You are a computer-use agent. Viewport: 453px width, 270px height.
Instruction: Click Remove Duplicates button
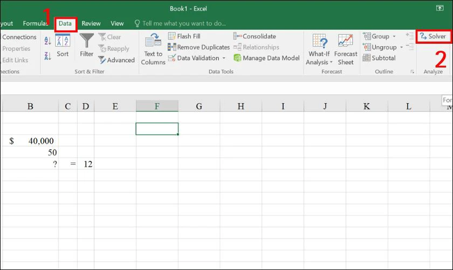pos(199,47)
